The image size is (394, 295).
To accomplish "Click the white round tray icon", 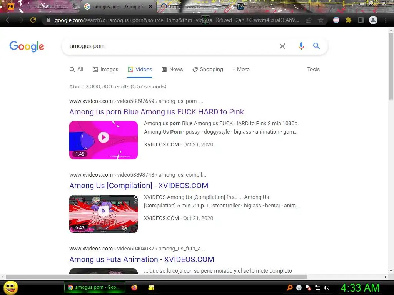I will point(299,288).
